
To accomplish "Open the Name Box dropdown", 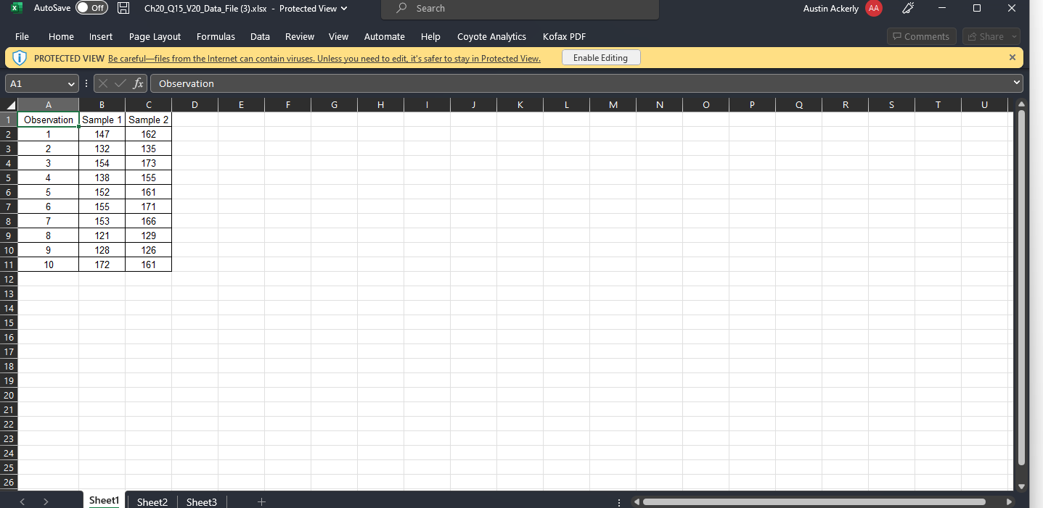I will [70, 83].
